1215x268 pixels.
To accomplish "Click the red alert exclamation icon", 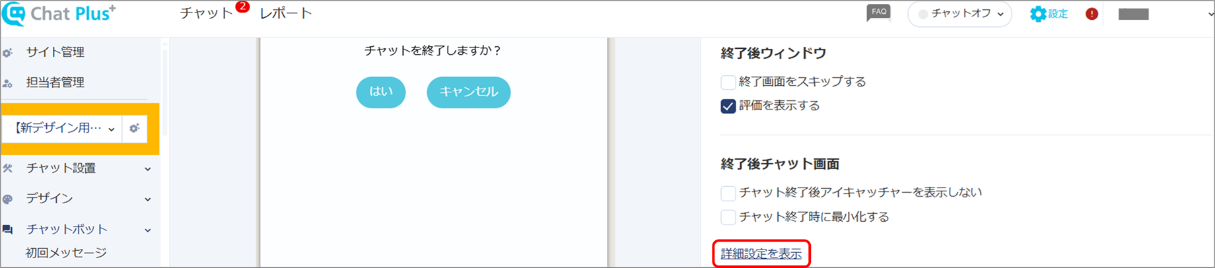I will click(1092, 14).
